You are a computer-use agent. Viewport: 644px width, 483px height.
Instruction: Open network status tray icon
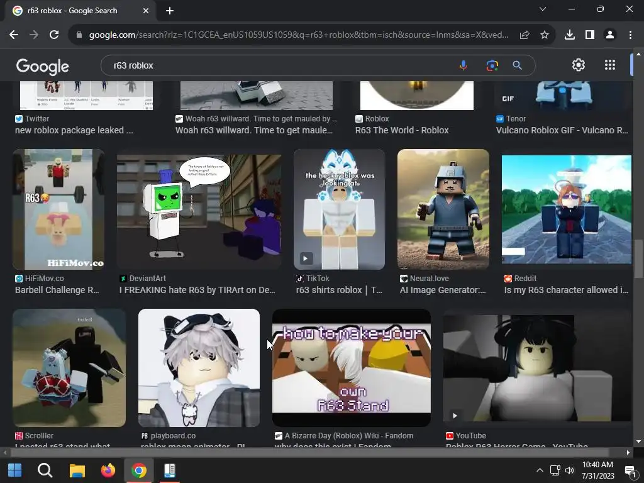(555, 470)
